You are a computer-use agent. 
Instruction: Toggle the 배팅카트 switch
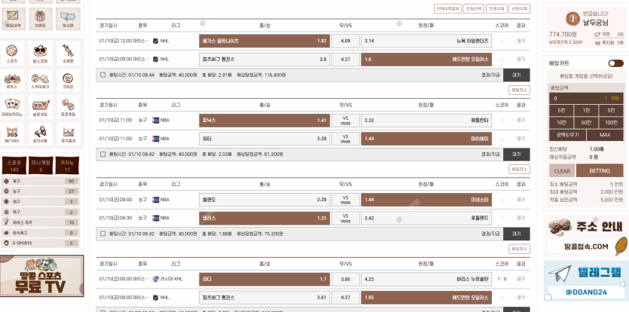tap(615, 64)
